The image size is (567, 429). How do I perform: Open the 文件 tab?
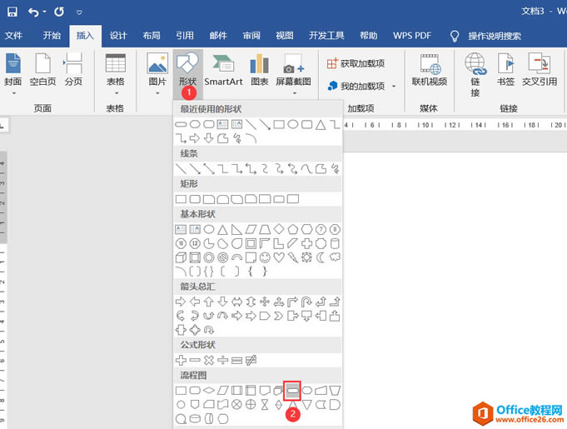pos(13,36)
